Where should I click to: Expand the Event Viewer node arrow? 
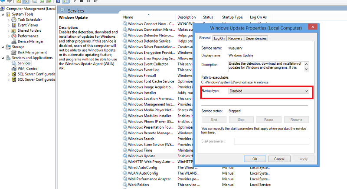pos(9,25)
